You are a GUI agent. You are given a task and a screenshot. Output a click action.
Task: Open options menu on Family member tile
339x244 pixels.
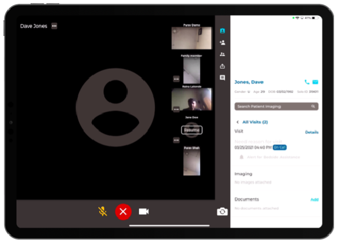point(176,79)
